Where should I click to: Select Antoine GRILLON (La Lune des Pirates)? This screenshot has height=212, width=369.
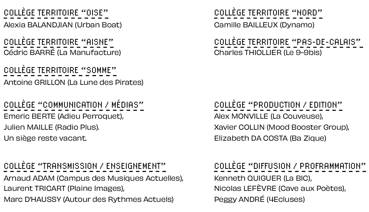pos(74,83)
